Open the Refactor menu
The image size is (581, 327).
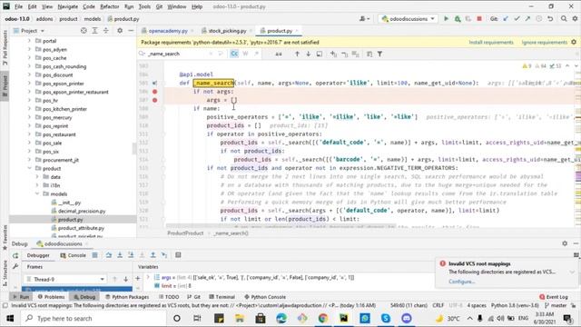click(x=110, y=6)
